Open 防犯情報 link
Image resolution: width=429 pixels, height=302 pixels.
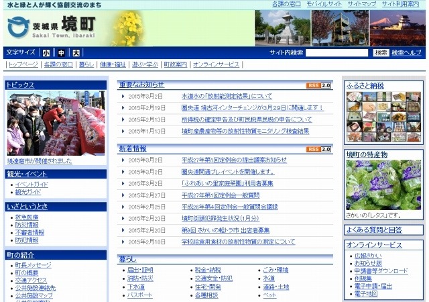tap(27, 240)
